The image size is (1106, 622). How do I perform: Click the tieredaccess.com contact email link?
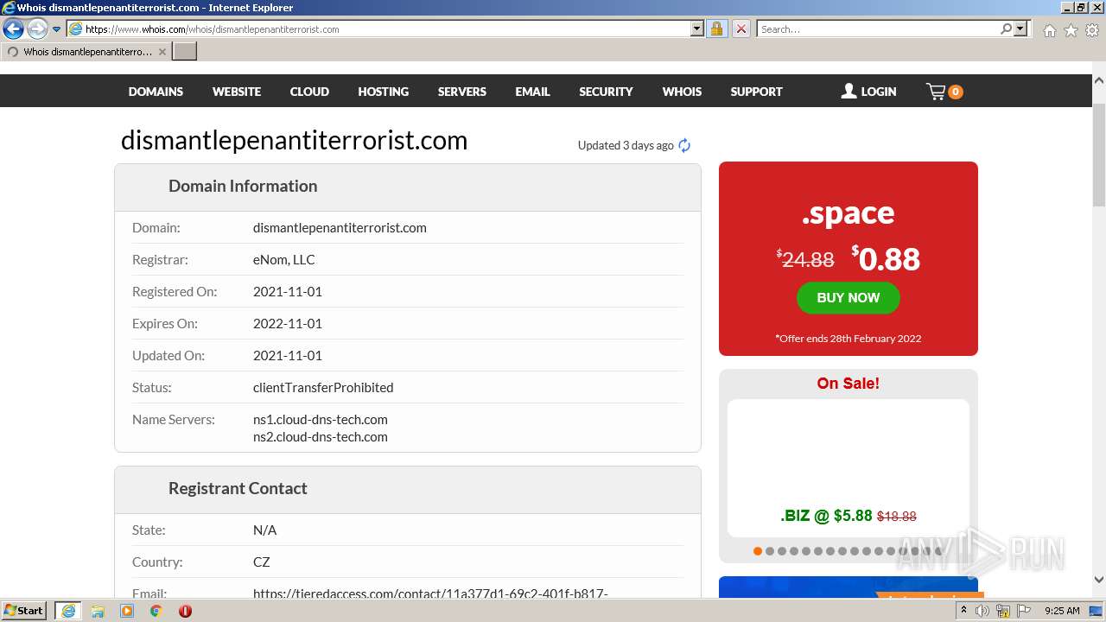(x=430, y=593)
